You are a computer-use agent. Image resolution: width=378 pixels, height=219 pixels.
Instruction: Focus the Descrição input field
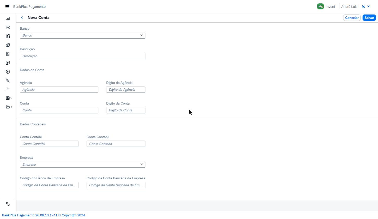pyautogui.click(x=83, y=56)
